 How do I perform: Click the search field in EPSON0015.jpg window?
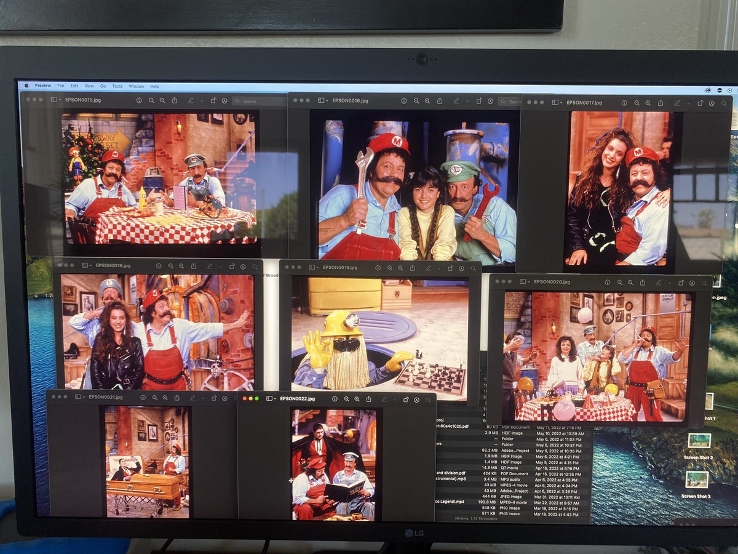259,101
